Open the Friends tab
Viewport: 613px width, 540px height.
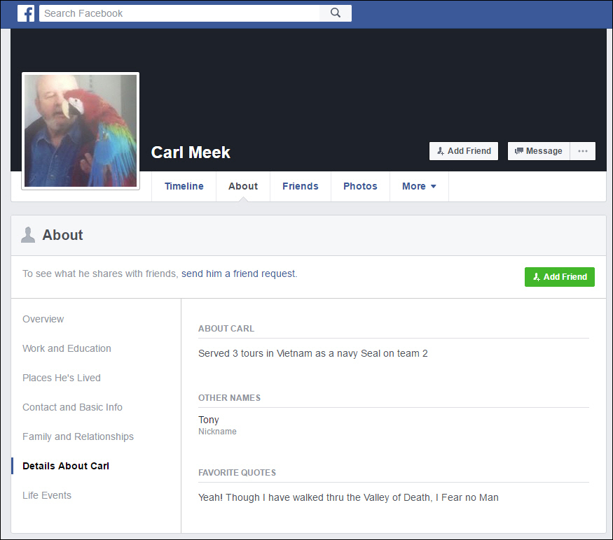pos(300,186)
